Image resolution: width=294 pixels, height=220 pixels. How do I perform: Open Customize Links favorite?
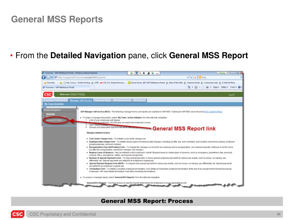pyautogui.click(x=209, y=82)
